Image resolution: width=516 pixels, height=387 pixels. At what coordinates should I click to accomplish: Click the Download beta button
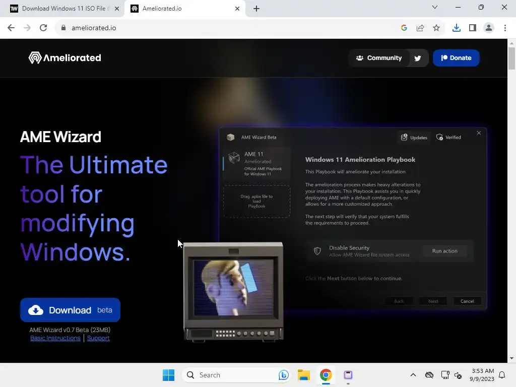pos(70,310)
